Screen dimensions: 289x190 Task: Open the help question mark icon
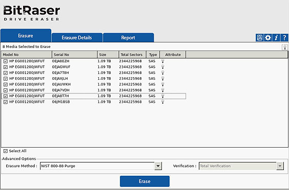(284, 38)
